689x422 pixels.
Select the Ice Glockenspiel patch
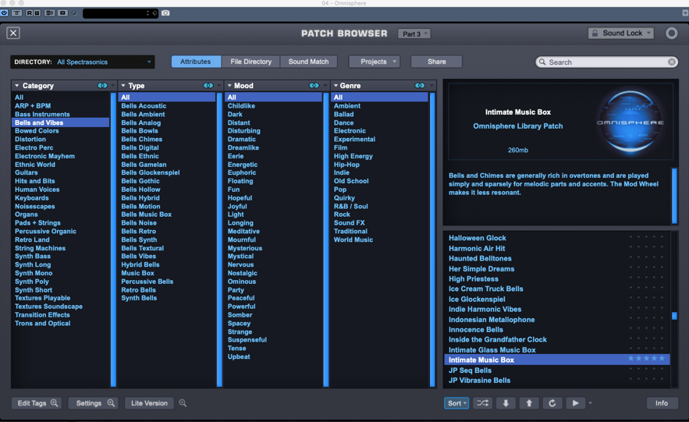click(477, 299)
